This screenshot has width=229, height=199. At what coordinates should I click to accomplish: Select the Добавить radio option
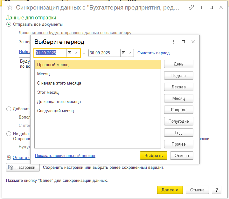[x=9, y=109]
